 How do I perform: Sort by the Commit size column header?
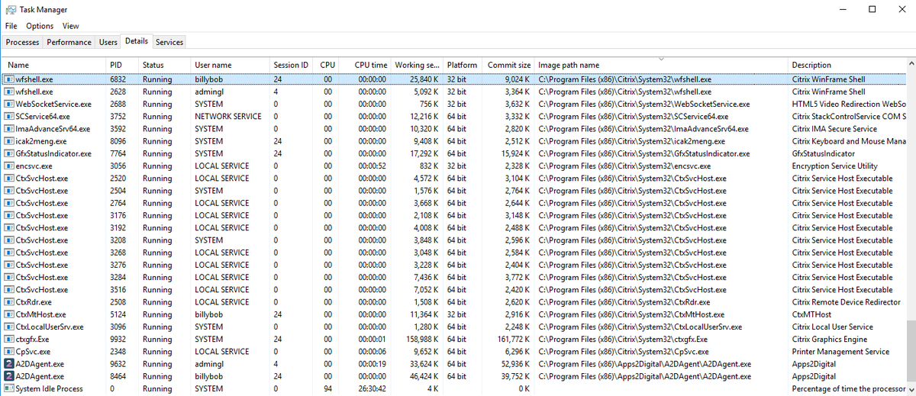pos(509,65)
